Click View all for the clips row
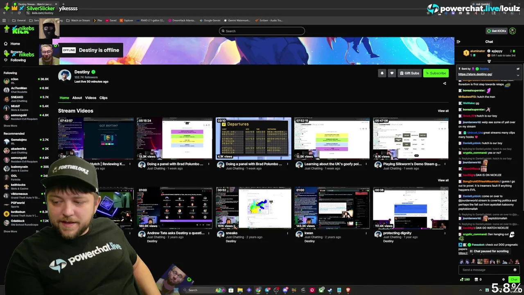 (443, 180)
